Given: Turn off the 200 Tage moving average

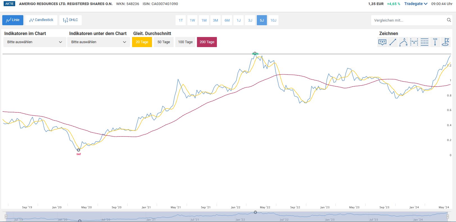Looking at the screenshot, I should tap(207, 42).
